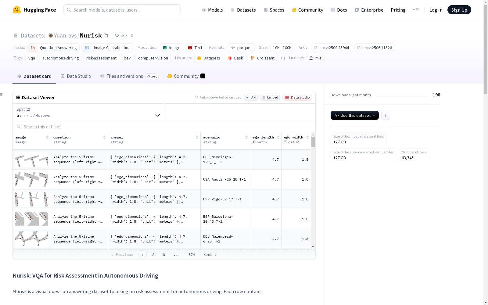This screenshot has width=488, height=305.
Task: Expand the Split train dropdown
Action: pos(88,112)
